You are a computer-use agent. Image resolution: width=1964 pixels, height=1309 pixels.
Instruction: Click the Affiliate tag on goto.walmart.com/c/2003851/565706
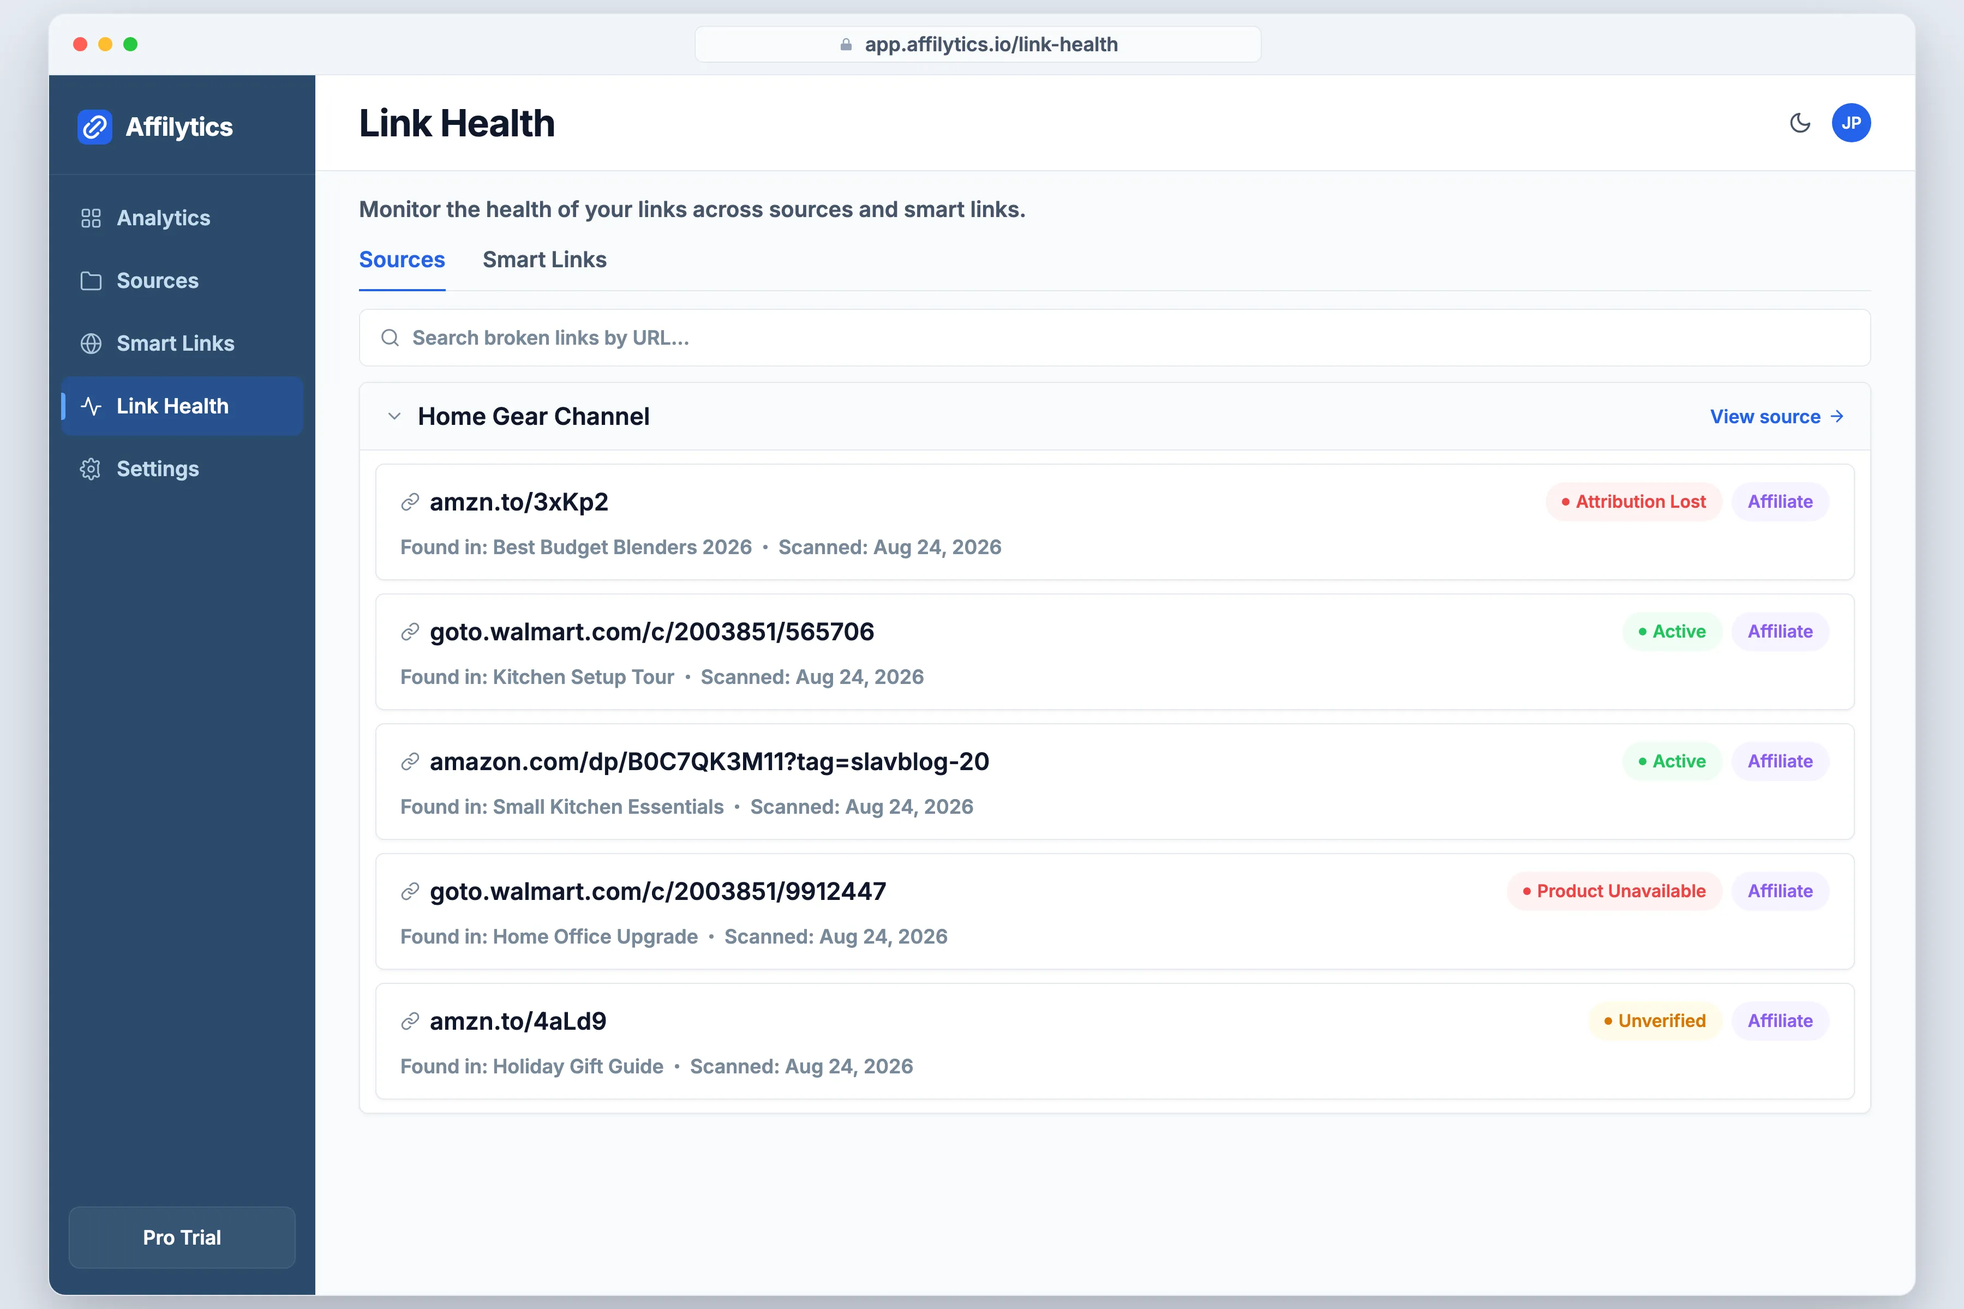click(x=1780, y=632)
